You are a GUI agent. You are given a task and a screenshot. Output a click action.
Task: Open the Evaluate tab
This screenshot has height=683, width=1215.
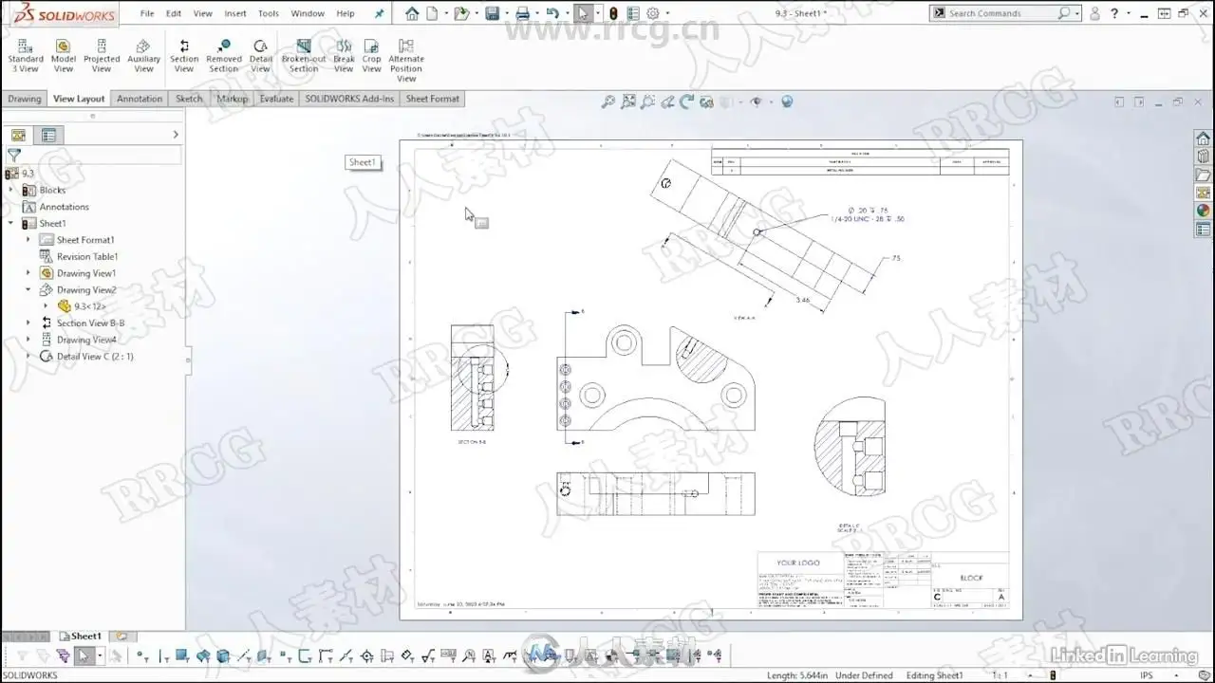coord(276,99)
